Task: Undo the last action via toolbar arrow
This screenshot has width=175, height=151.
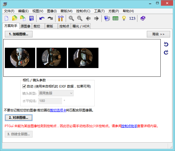Action: 42,18
